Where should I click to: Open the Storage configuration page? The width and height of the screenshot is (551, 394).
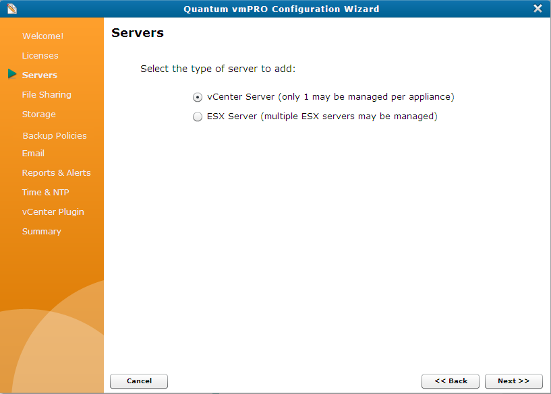point(38,114)
